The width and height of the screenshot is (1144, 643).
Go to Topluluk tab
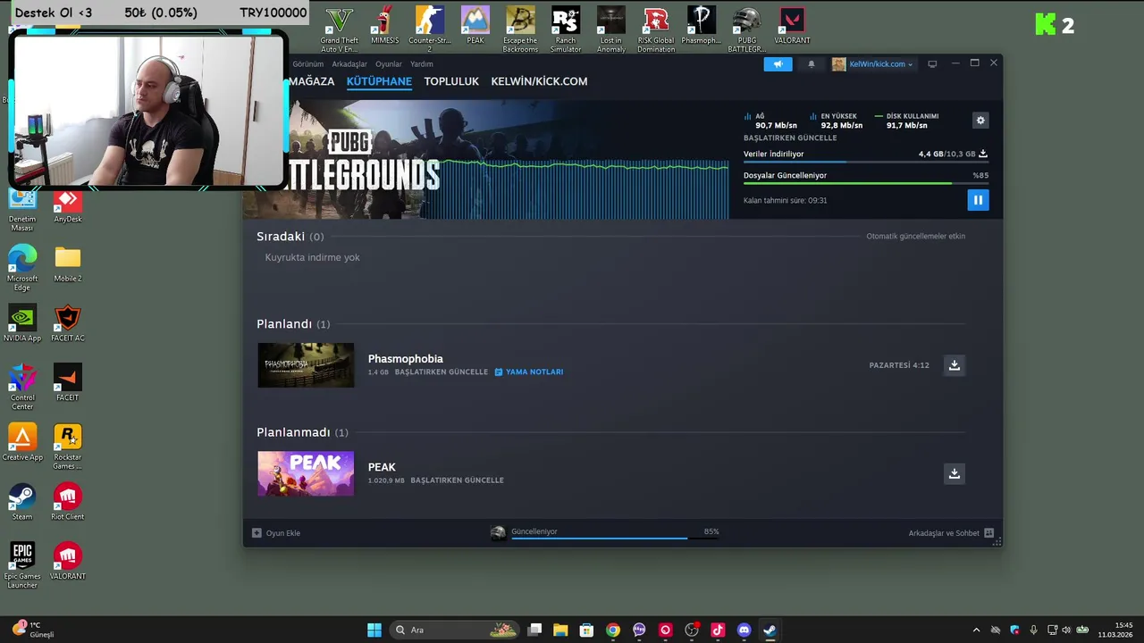tap(451, 81)
